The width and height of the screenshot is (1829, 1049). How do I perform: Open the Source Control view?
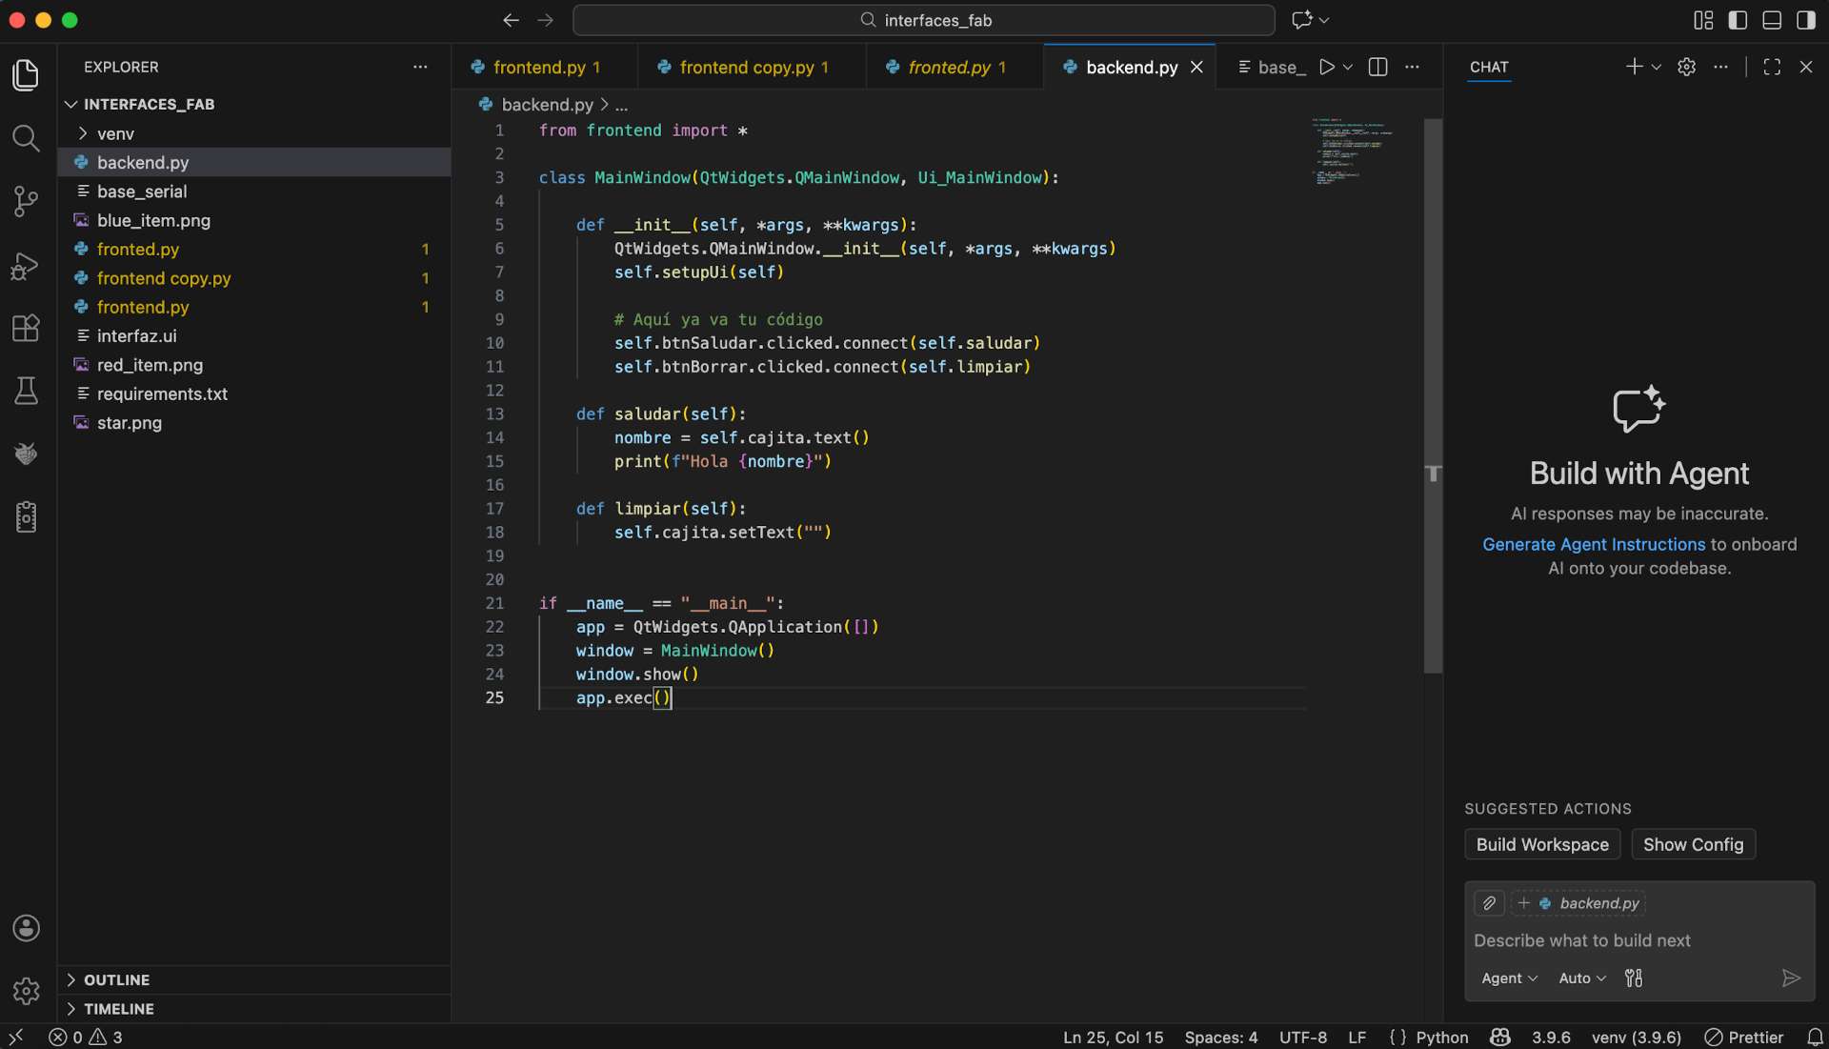click(26, 201)
